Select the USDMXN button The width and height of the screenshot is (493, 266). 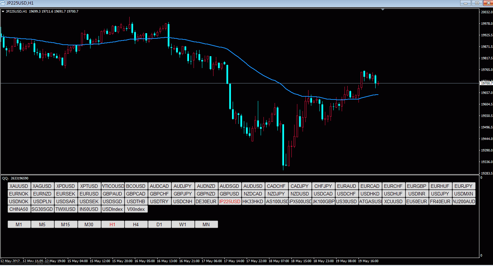tap(464, 194)
